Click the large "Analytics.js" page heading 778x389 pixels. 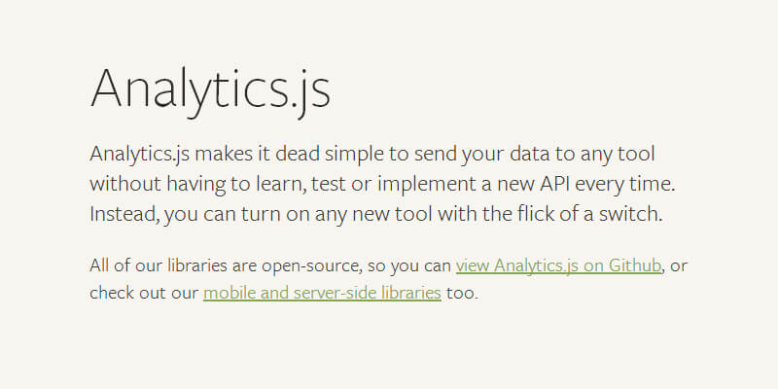point(210,88)
